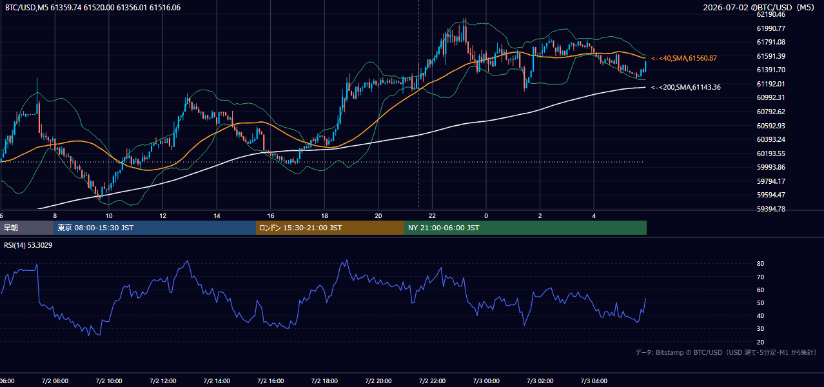
Task: Select the 早朝 session bar
Action: click(x=27, y=228)
